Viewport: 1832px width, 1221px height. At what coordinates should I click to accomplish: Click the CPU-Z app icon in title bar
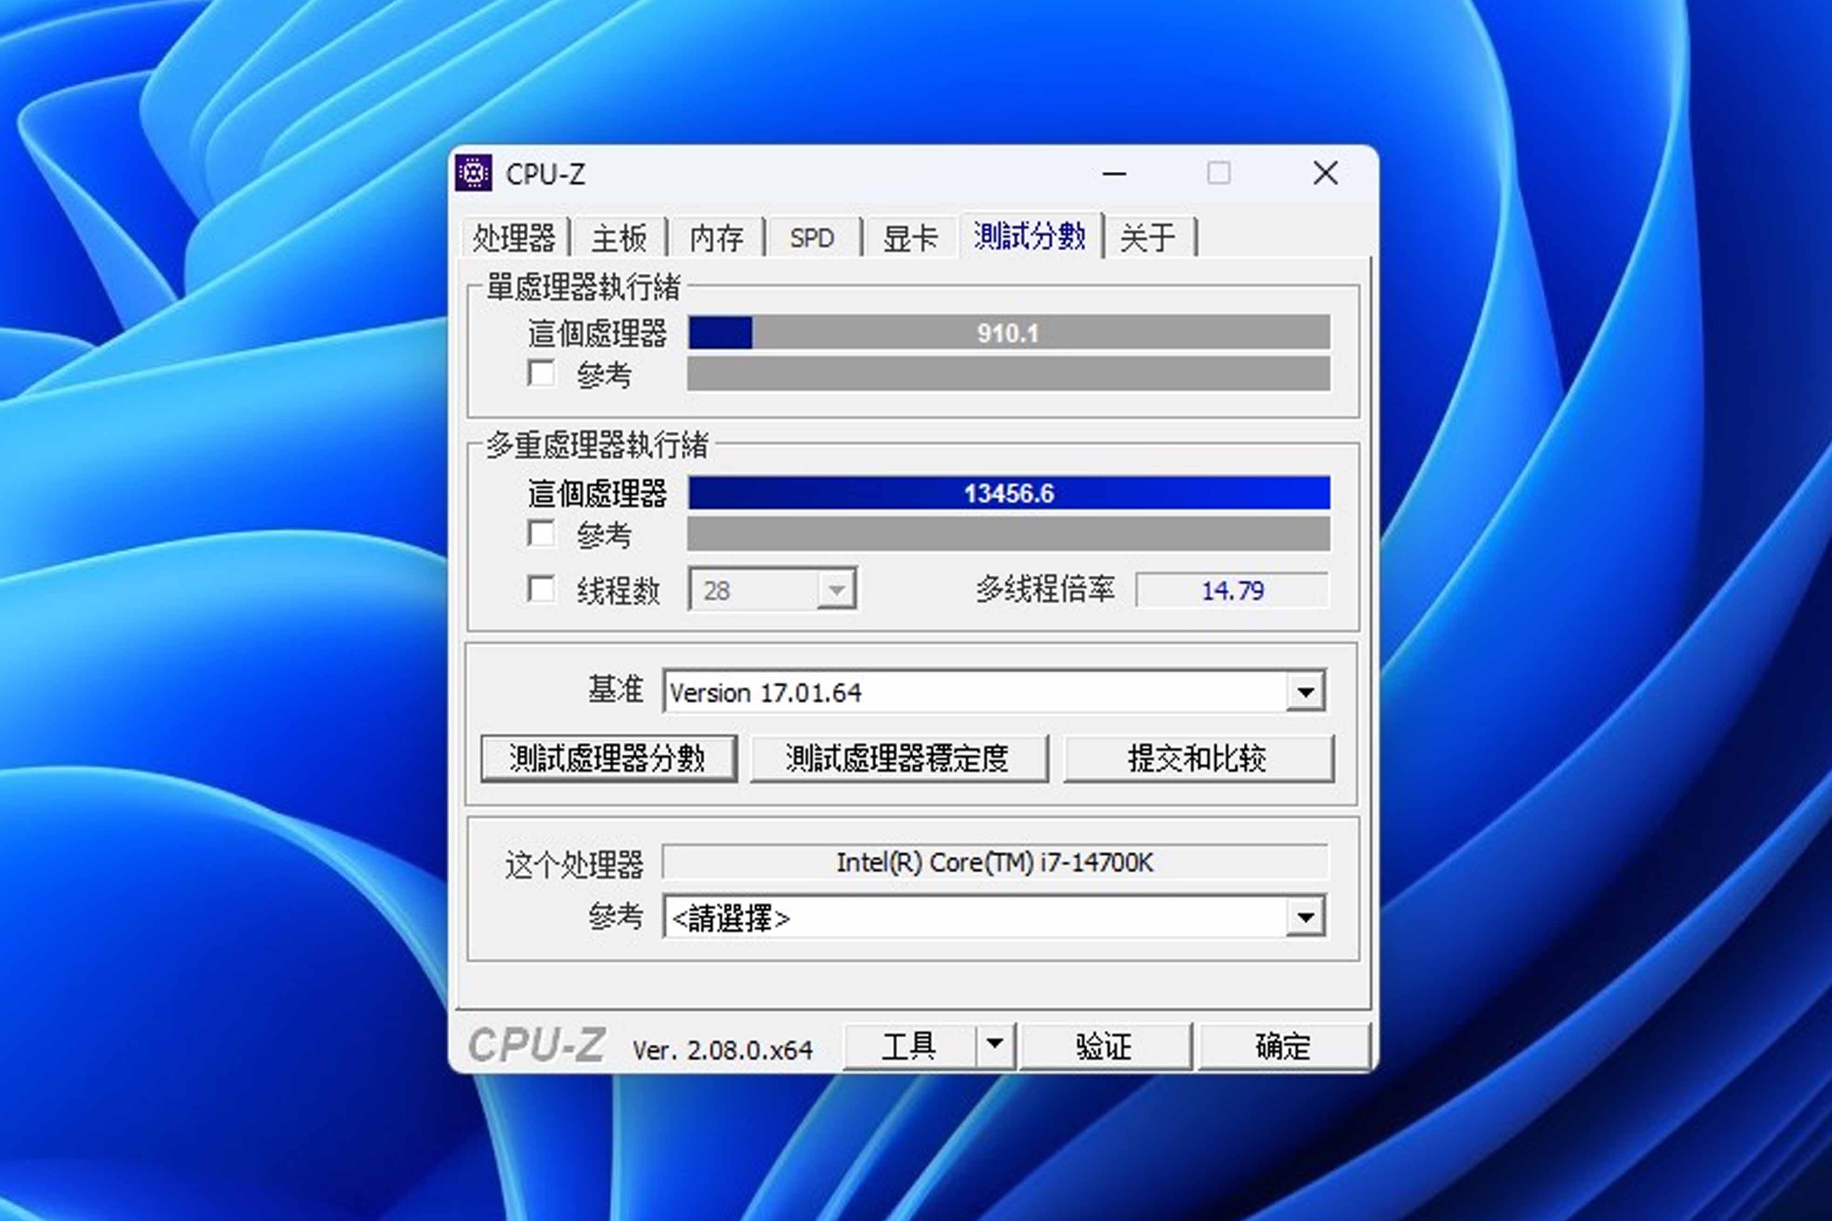pos(473,173)
